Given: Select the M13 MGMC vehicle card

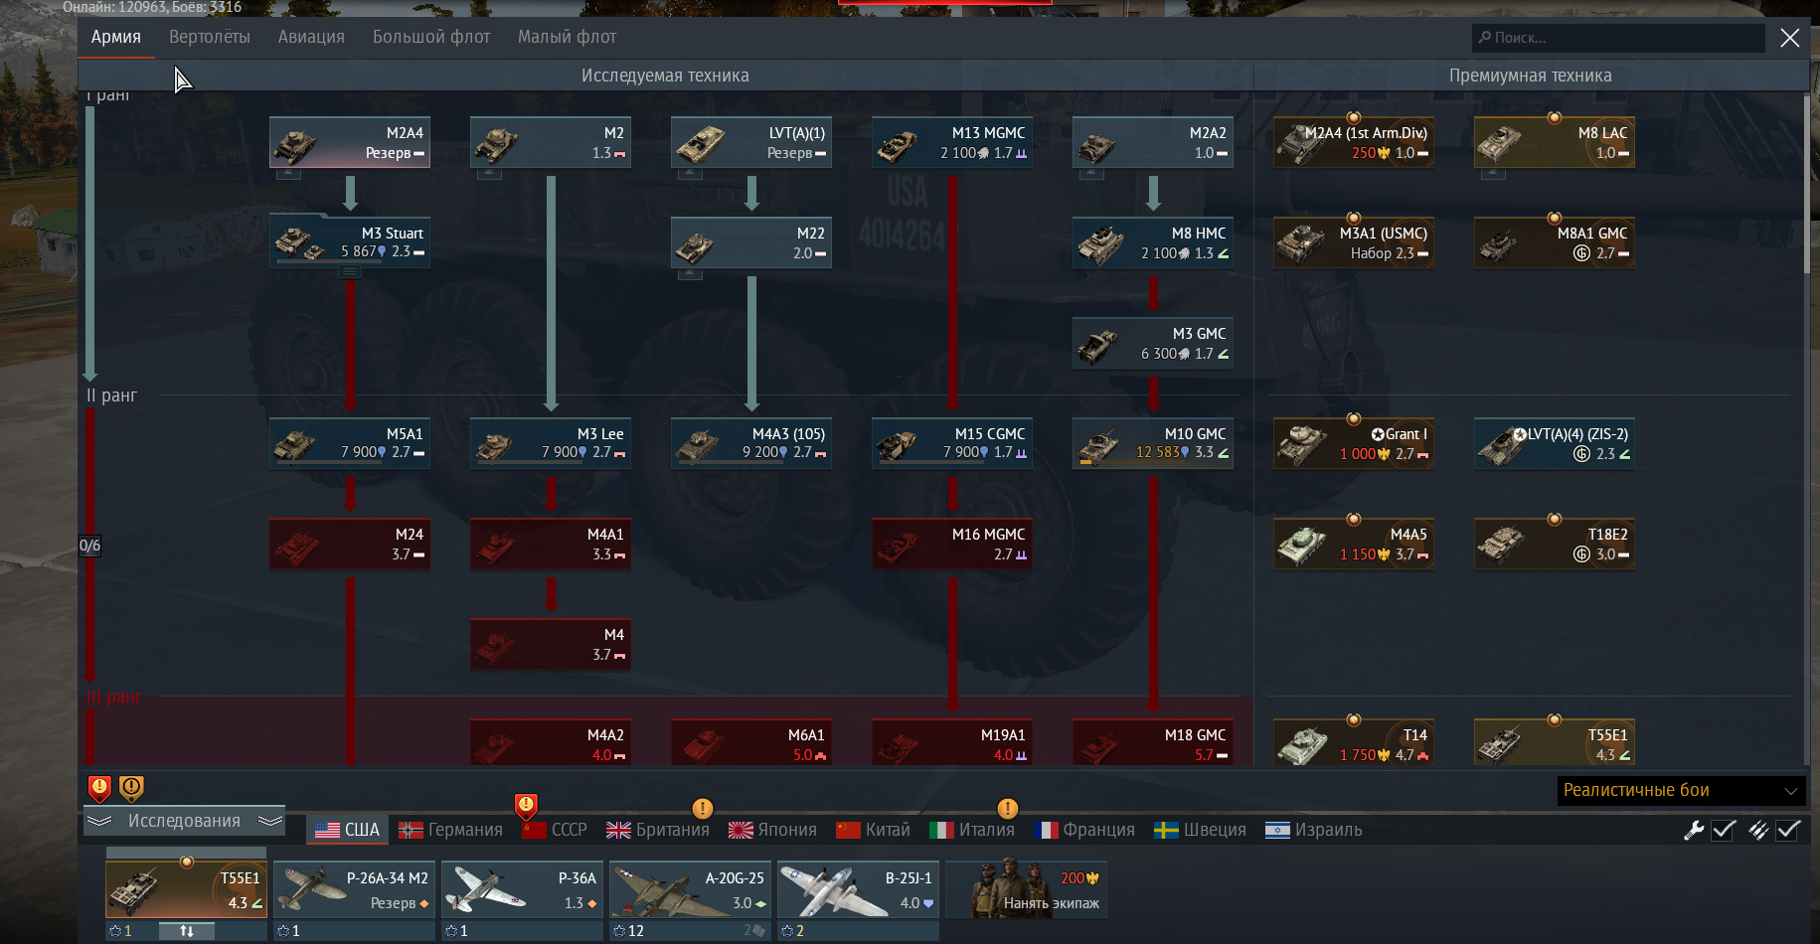Looking at the screenshot, I should (952, 142).
